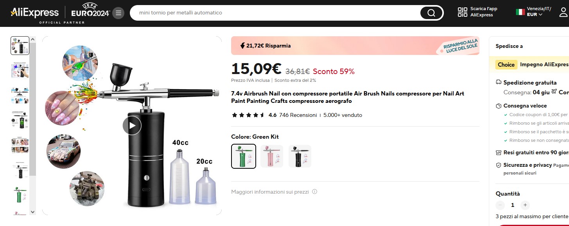Click the search magnifier button

(x=431, y=13)
